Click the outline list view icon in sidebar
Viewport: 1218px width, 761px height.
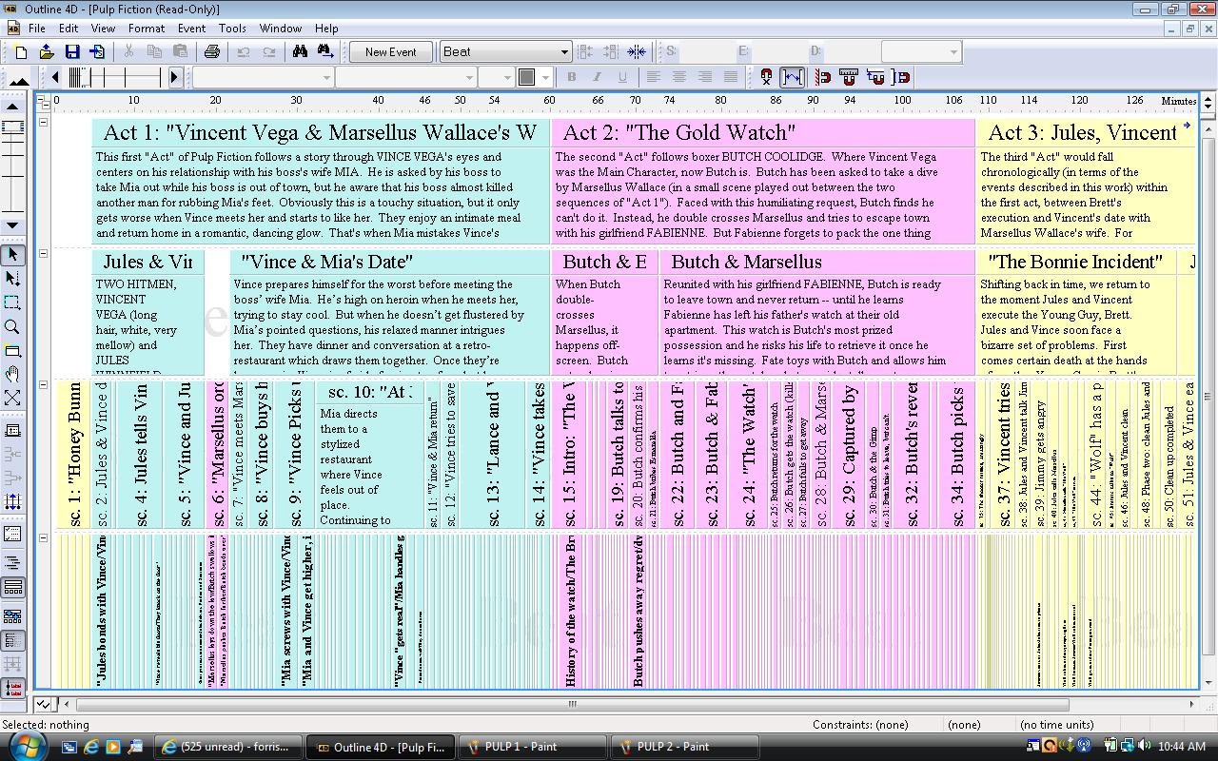pyautogui.click(x=12, y=562)
